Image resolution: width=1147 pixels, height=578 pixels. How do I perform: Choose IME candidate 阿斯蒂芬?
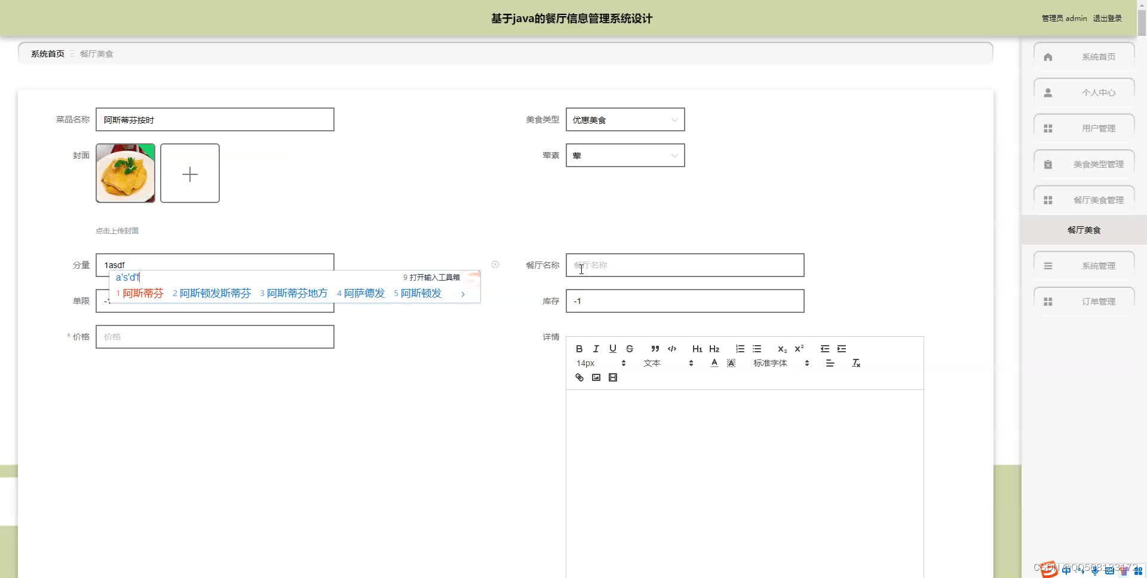coord(140,293)
